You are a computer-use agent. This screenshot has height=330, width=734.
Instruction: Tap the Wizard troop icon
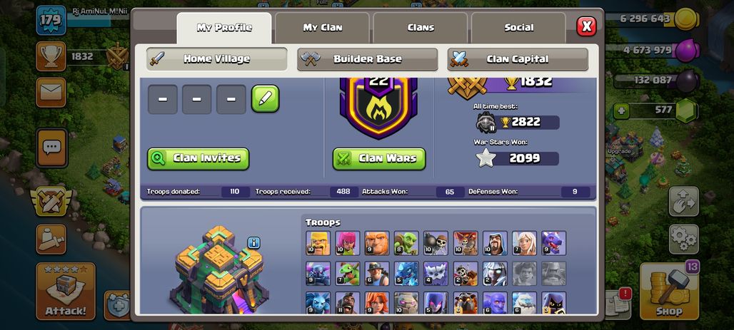pos(495,242)
